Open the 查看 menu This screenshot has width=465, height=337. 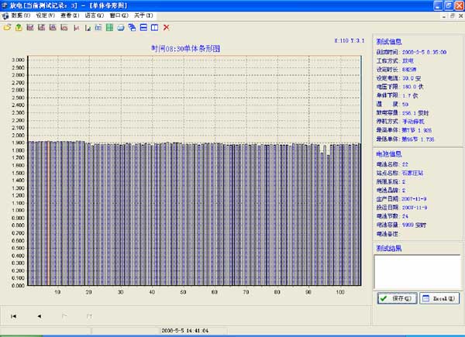70,15
